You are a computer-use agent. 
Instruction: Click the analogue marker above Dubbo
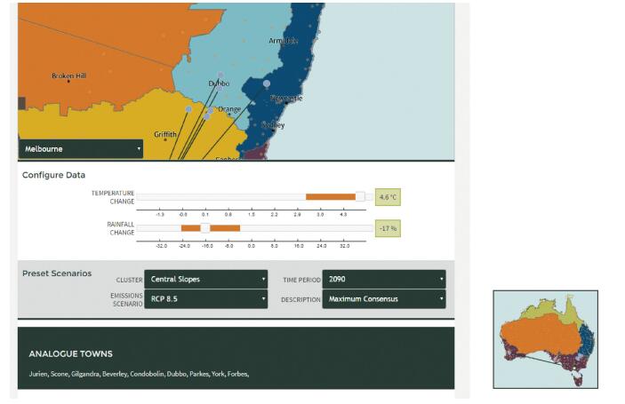pos(220,75)
